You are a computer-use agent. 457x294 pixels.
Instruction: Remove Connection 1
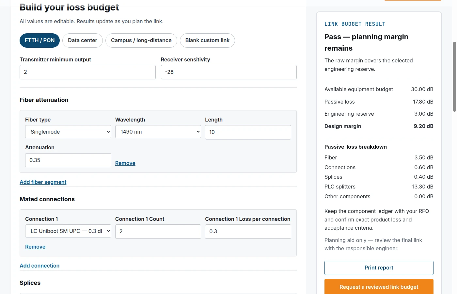coord(35,247)
